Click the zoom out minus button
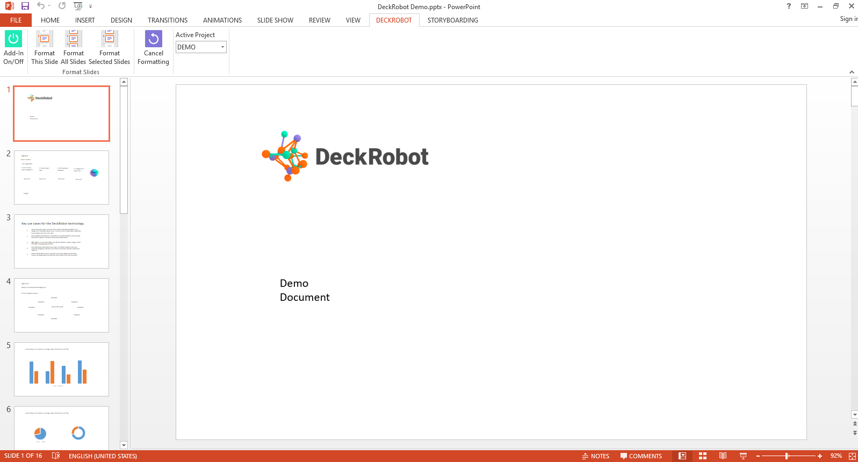 758,456
